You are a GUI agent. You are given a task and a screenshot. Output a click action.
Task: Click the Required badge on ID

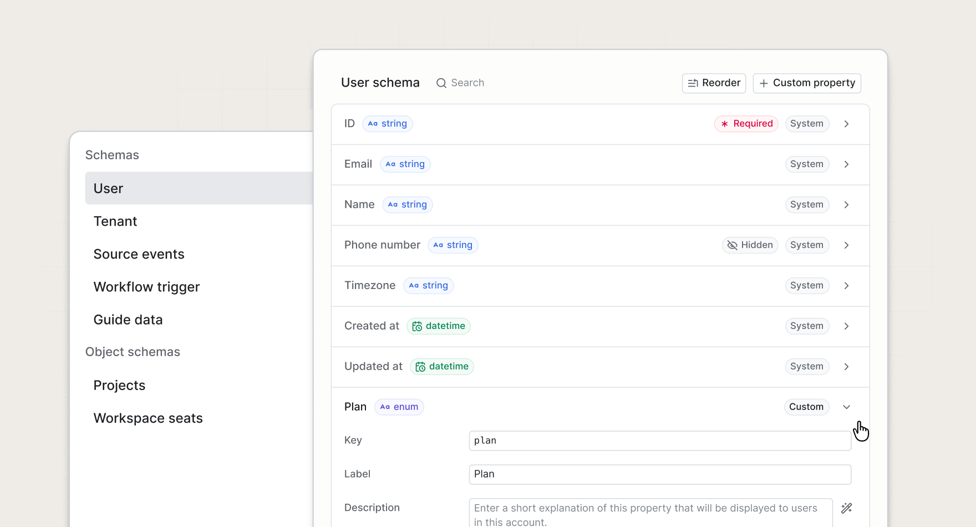[x=746, y=124]
